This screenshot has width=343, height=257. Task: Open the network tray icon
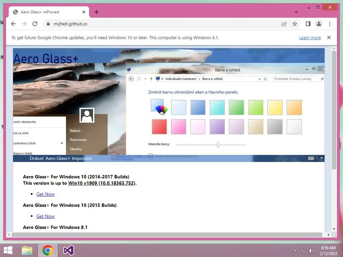pos(303,251)
